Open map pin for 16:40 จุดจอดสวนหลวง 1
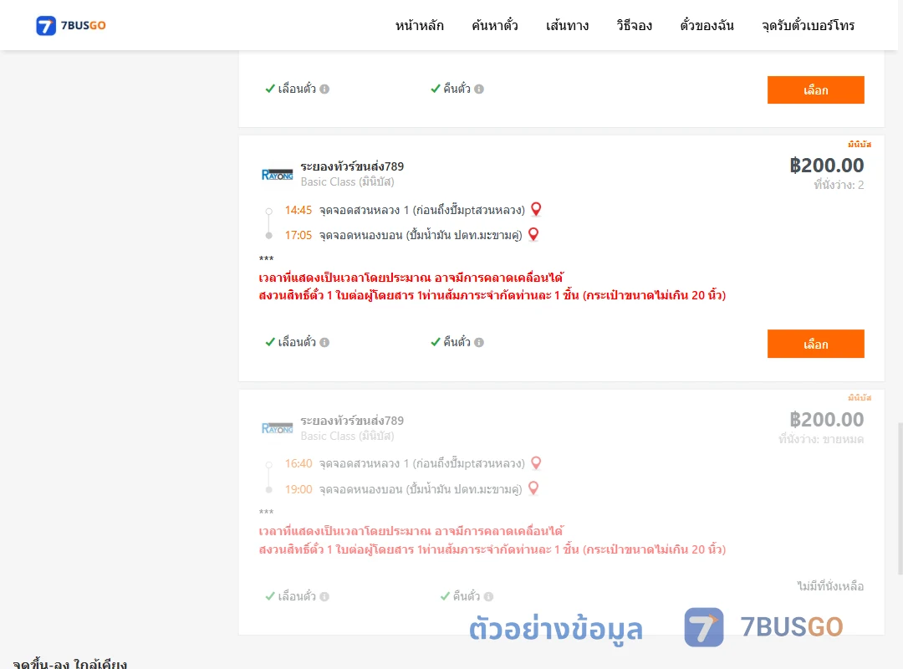This screenshot has height=669, width=903. coord(536,462)
